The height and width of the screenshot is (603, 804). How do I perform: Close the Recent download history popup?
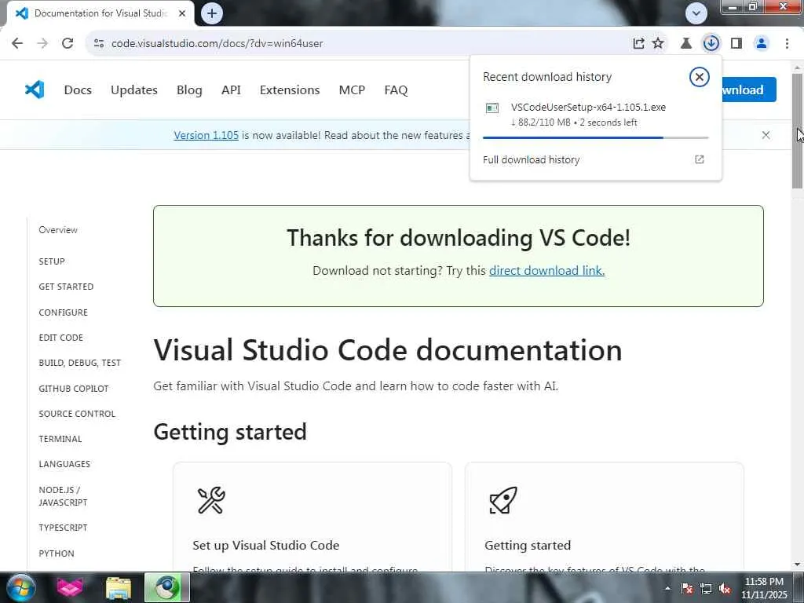click(x=699, y=77)
